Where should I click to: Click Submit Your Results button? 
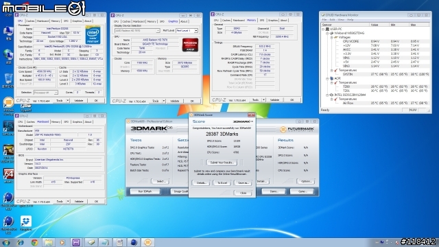tap(222, 163)
